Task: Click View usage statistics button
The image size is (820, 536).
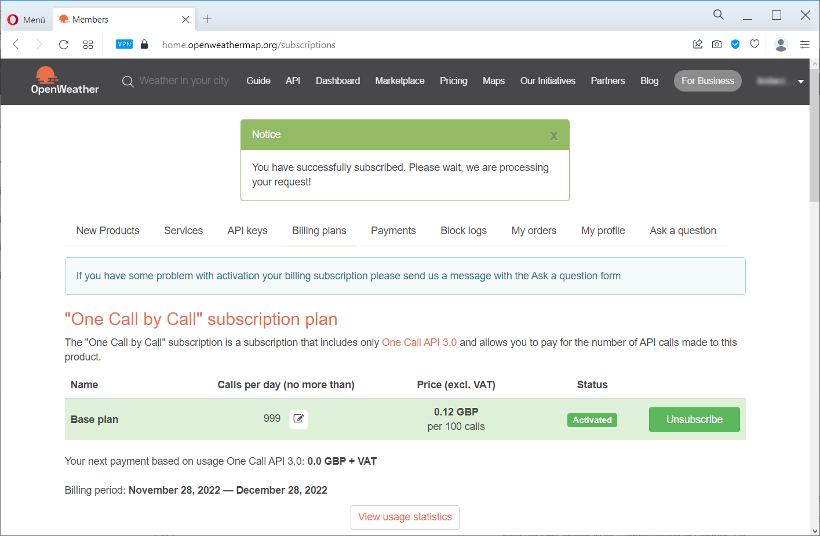Action: pos(404,517)
